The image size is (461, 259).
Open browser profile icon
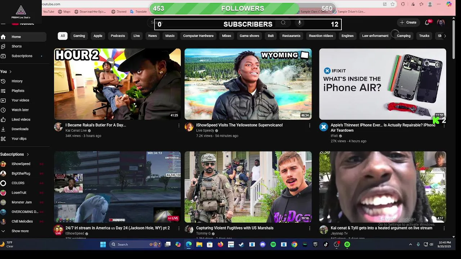[430, 4]
